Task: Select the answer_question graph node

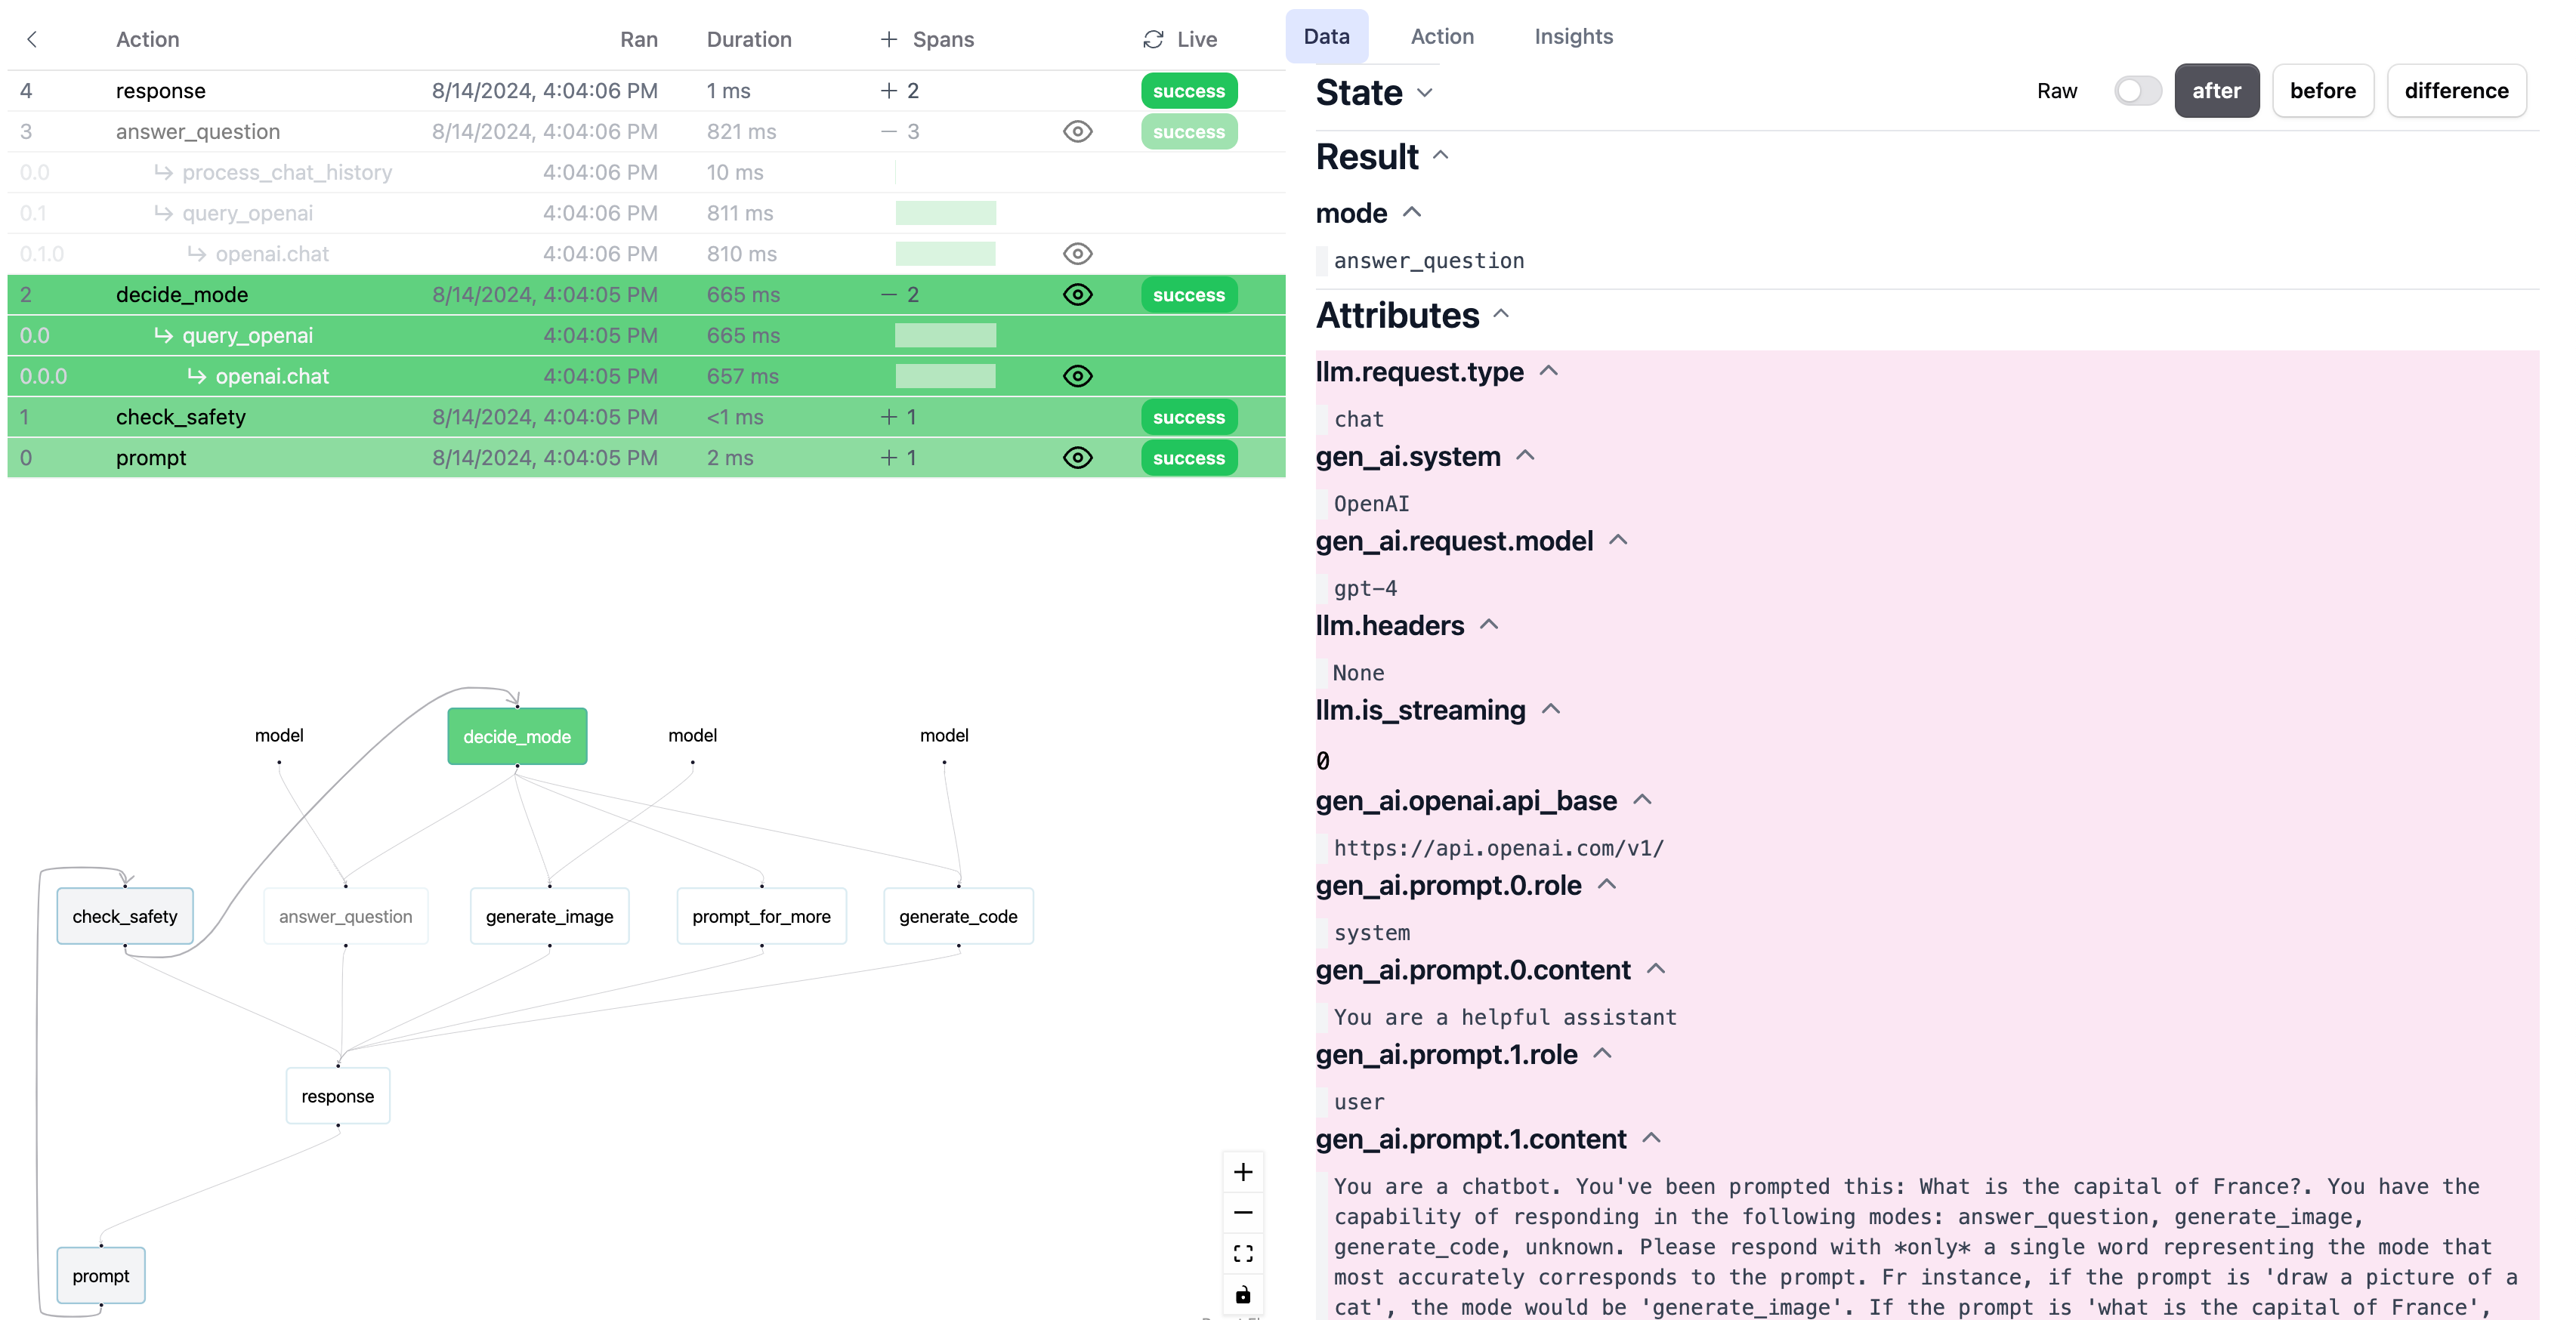Action: tap(345, 917)
